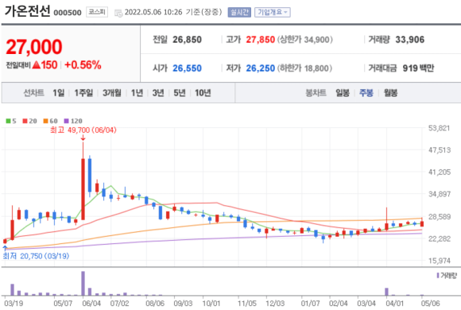Viewport: 461px width, 310px height.
Task: Click the 05/06 date axis label
Action: 431,303
